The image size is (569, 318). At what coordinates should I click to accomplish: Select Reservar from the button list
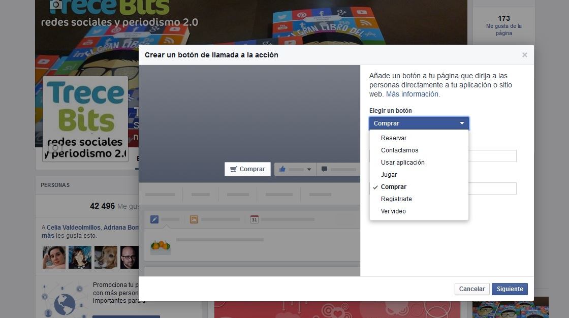pos(394,138)
